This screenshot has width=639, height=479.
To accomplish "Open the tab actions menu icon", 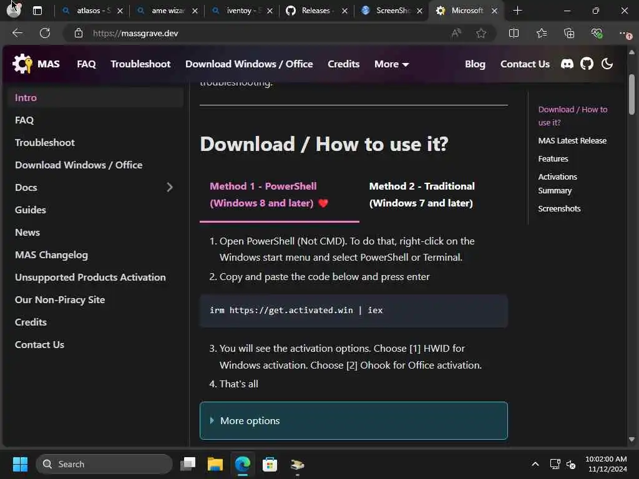I will point(37,11).
